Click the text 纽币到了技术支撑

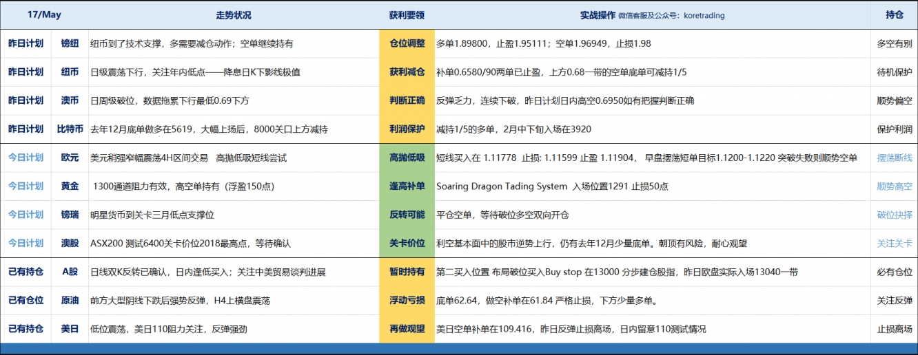coord(126,43)
